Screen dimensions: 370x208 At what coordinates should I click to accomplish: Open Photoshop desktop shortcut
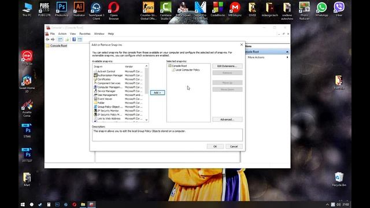click(62, 9)
